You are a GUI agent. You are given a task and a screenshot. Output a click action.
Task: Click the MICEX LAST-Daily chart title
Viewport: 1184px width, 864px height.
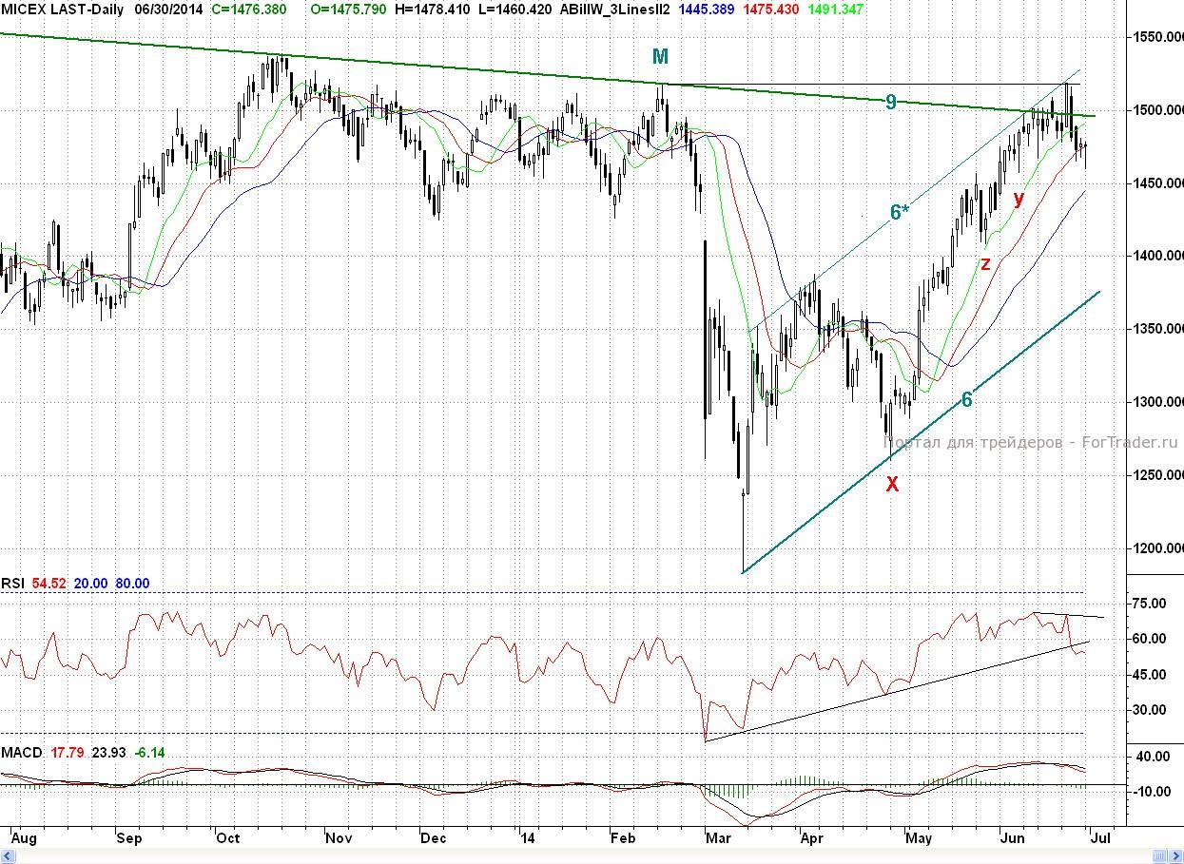(x=62, y=8)
